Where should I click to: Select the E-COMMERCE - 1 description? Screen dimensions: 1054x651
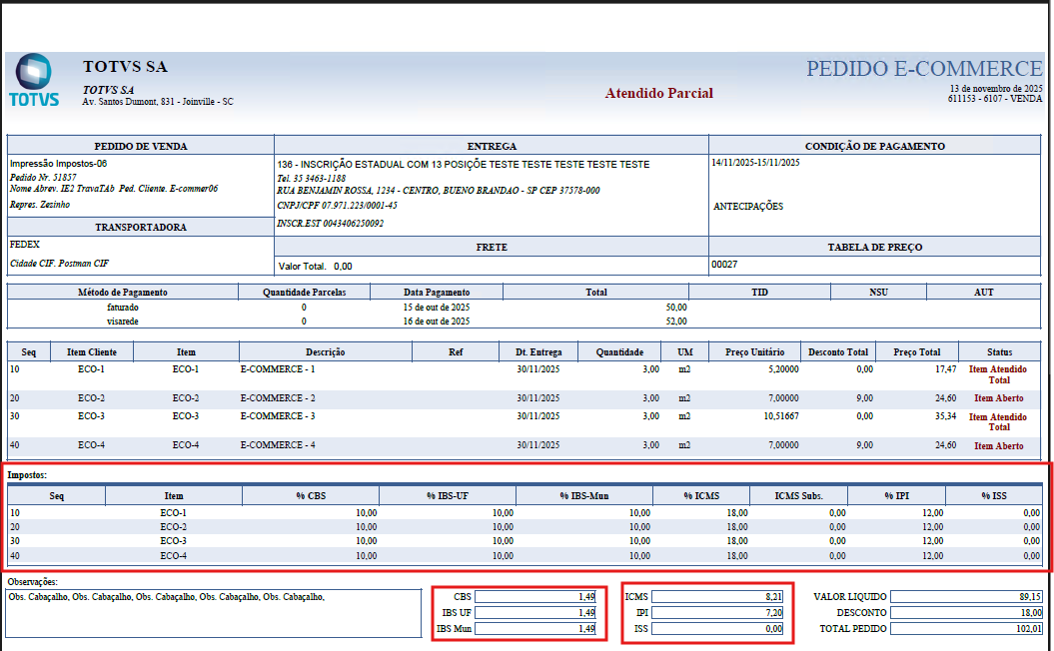[278, 368]
